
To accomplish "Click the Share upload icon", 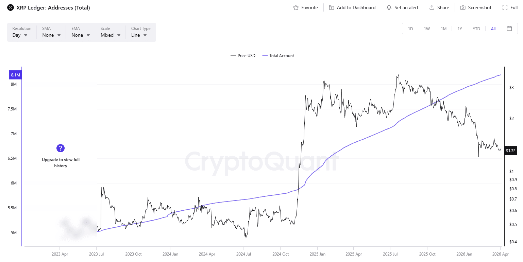I will tap(432, 7).
